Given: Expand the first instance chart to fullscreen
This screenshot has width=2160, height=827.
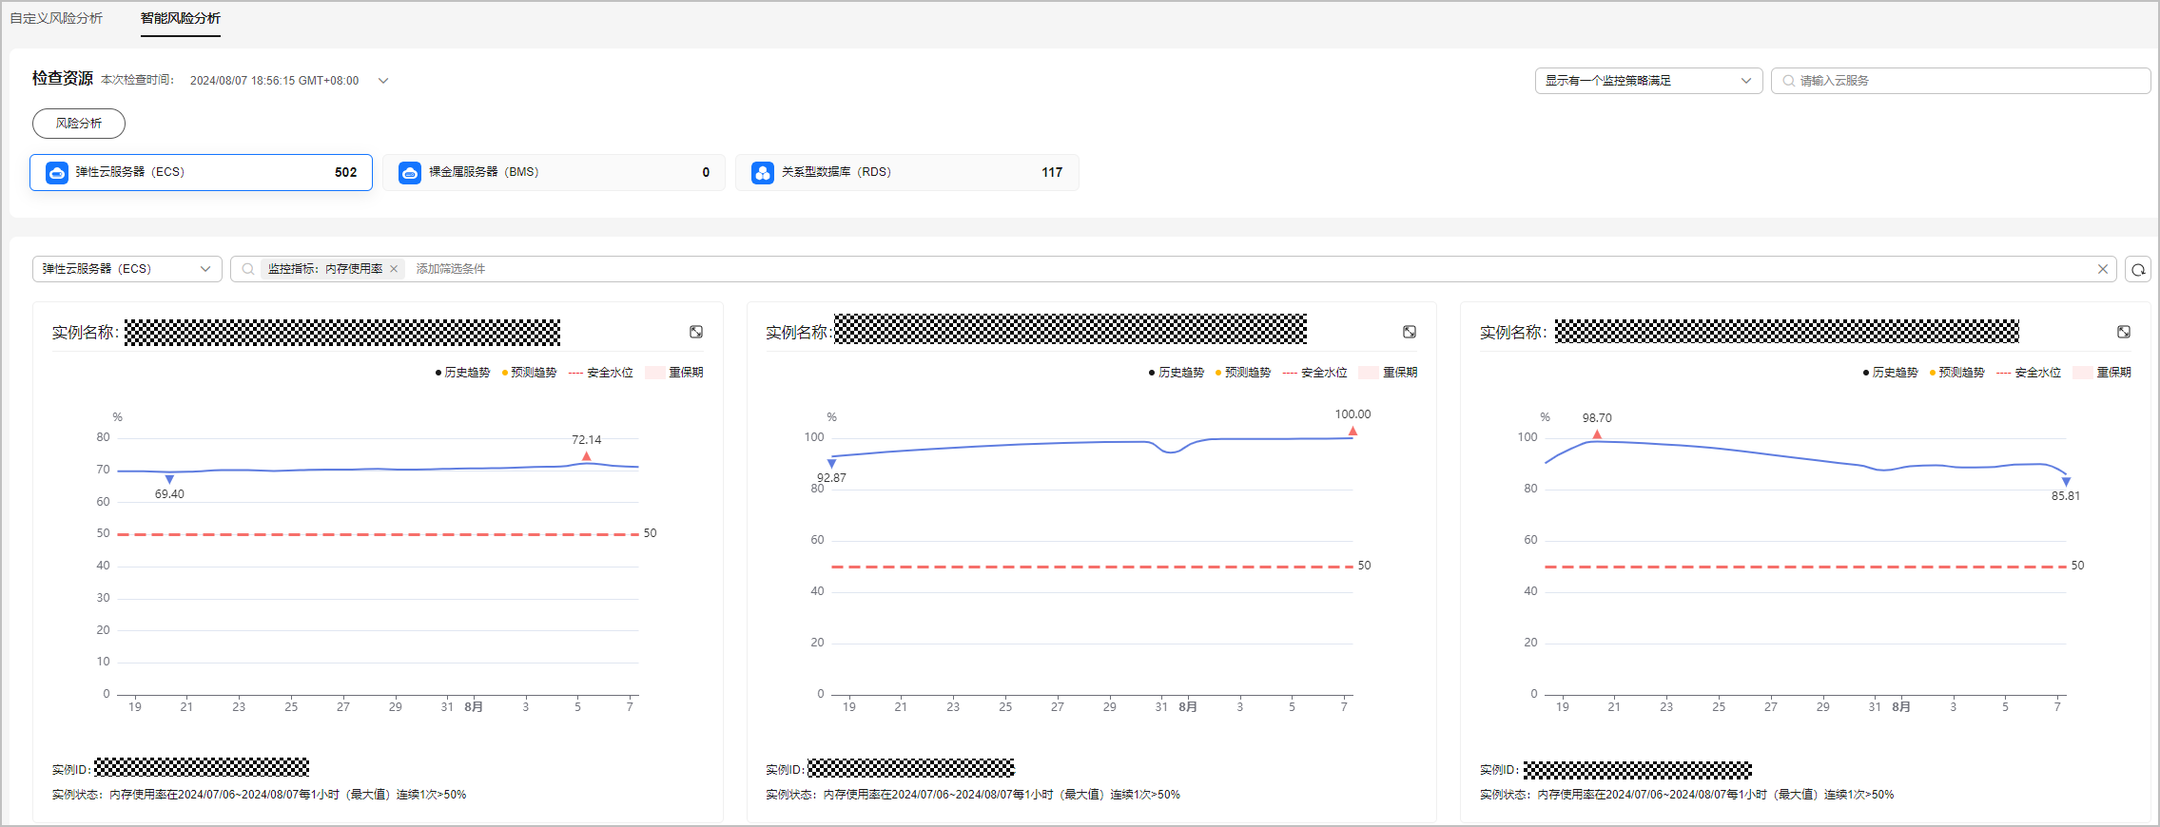Looking at the screenshot, I should pos(696,332).
